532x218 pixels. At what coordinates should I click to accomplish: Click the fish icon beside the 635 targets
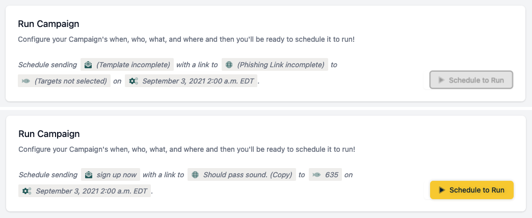pyautogui.click(x=316, y=175)
